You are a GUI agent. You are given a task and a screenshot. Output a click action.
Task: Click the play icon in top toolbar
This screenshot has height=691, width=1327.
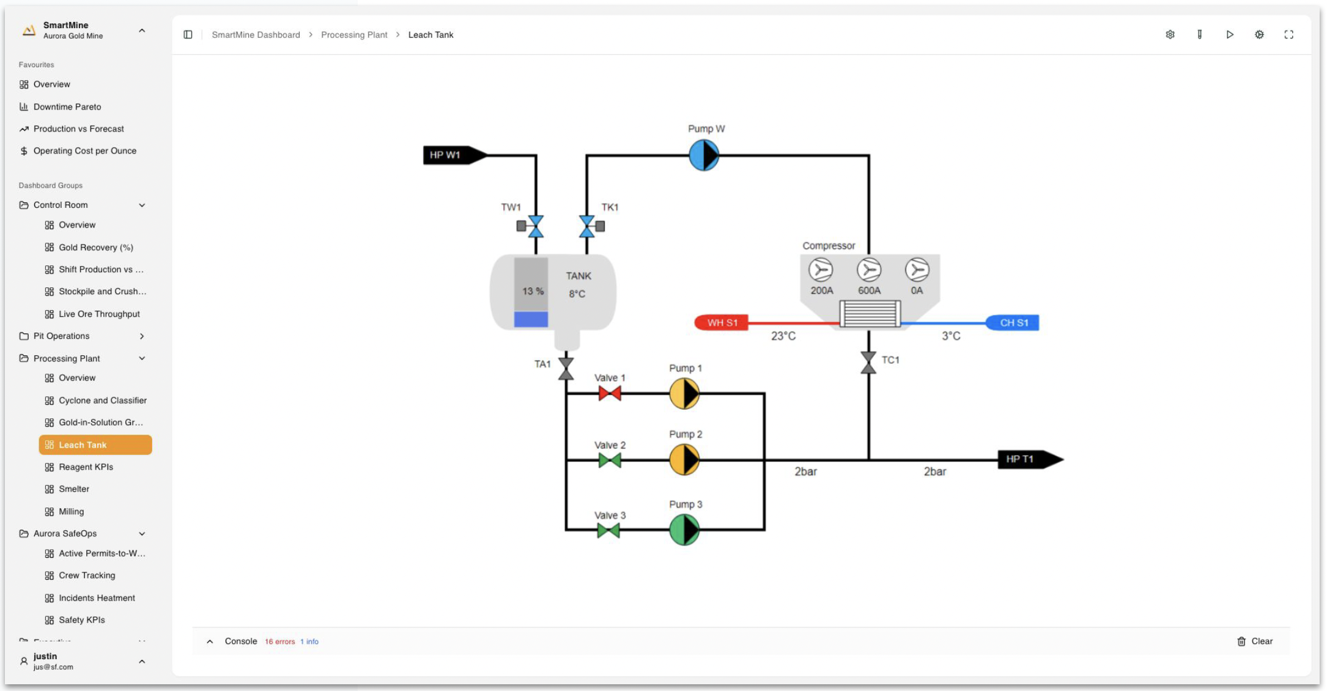pyautogui.click(x=1229, y=35)
